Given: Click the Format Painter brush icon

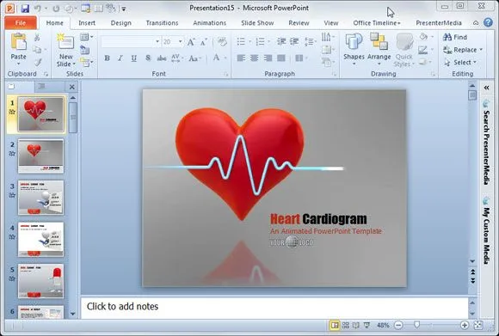Looking at the screenshot, I should (38, 62).
